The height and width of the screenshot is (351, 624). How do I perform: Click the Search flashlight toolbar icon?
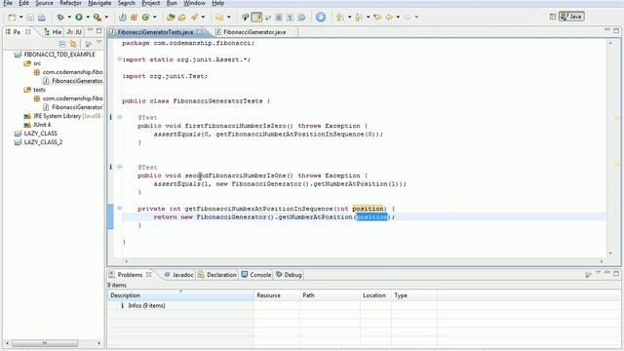point(194,18)
